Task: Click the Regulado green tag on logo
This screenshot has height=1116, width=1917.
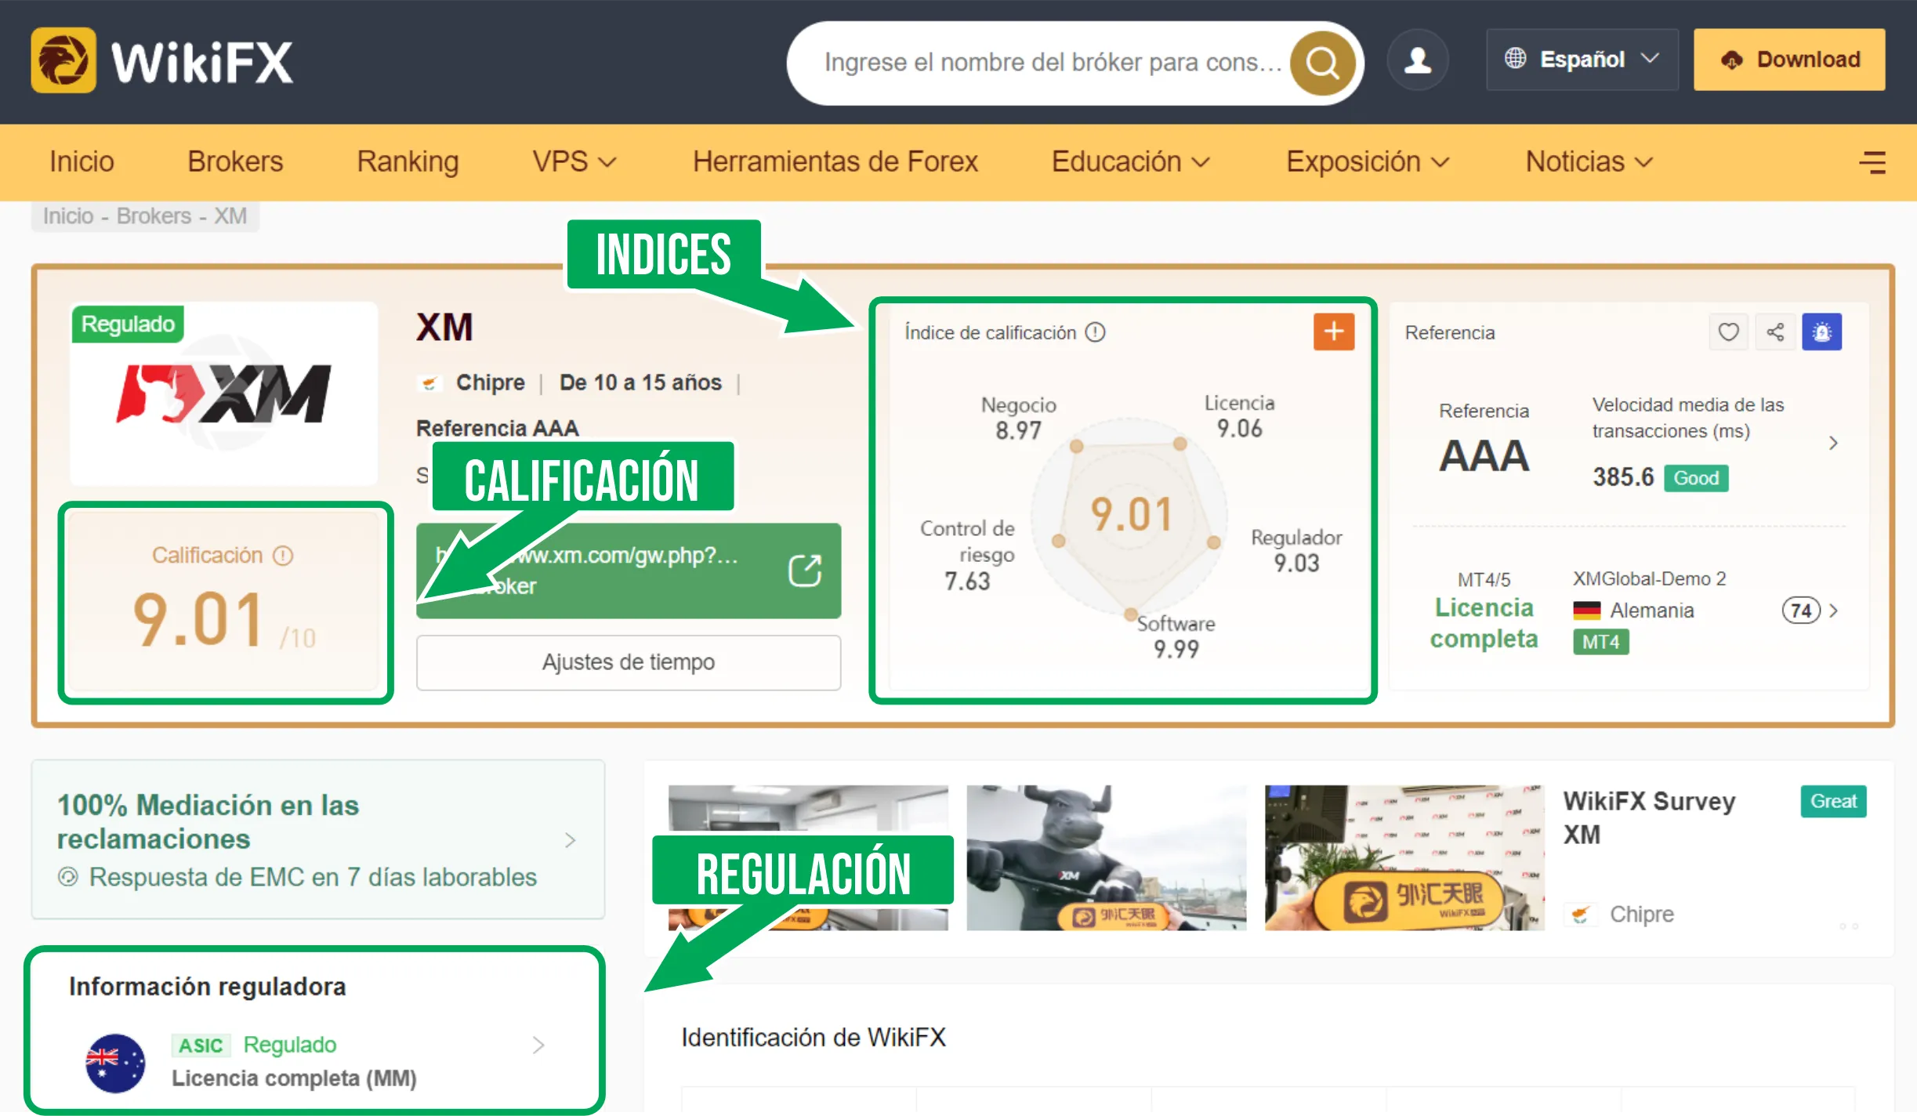Action: (x=128, y=324)
